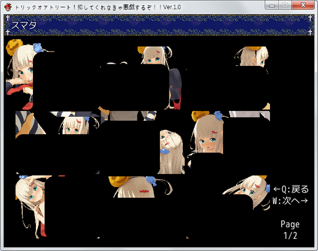This screenshot has width=318, height=251.
Task: Click the ←Q:戻る back label
Action: [x=291, y=189]
